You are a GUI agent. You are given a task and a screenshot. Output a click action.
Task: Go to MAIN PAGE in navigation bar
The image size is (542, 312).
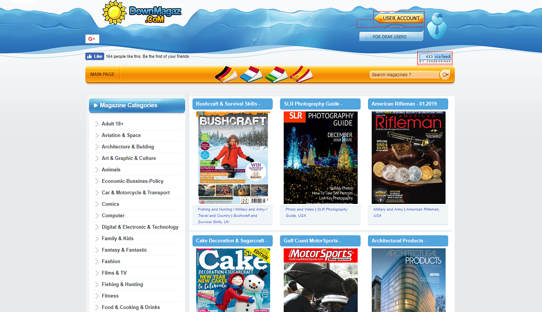pyautogui.click(x=102, y=75)
